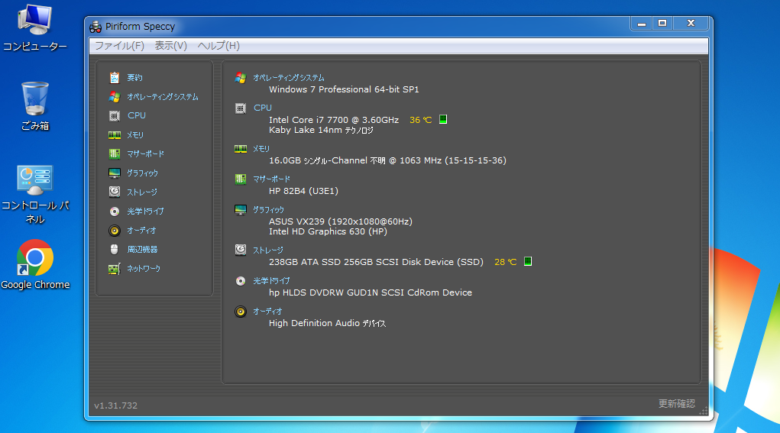Select CPU text label in sidebar
Screen dimensions: 780x433
(136, 115)
